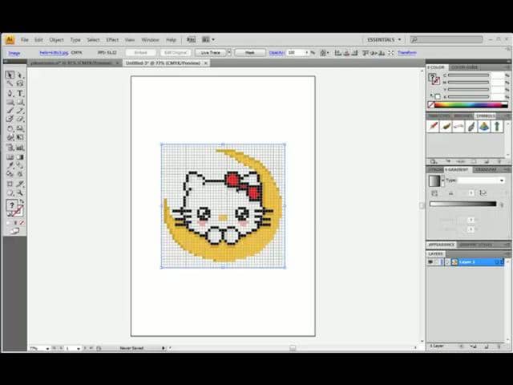Screen dimensions: 513x385
Task: Select the Pen tool
Action: (x=10, y=93)
